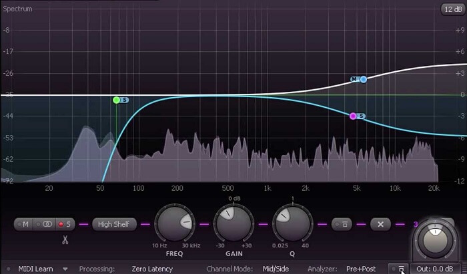Open the High Shelf filter shape menu
Image resolution: width=467 pixels, height=274 pixels.
point(114,224)
